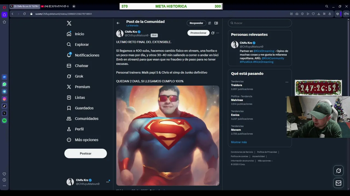Click the Postear button

click(86, 153)
